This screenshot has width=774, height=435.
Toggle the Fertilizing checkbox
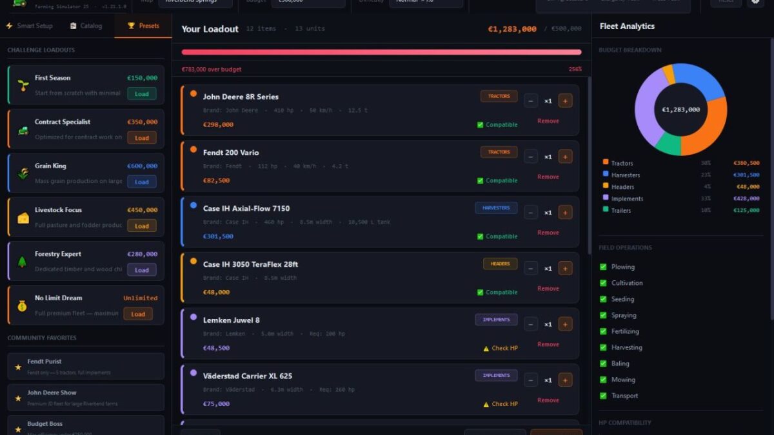(x=603, y=331)
